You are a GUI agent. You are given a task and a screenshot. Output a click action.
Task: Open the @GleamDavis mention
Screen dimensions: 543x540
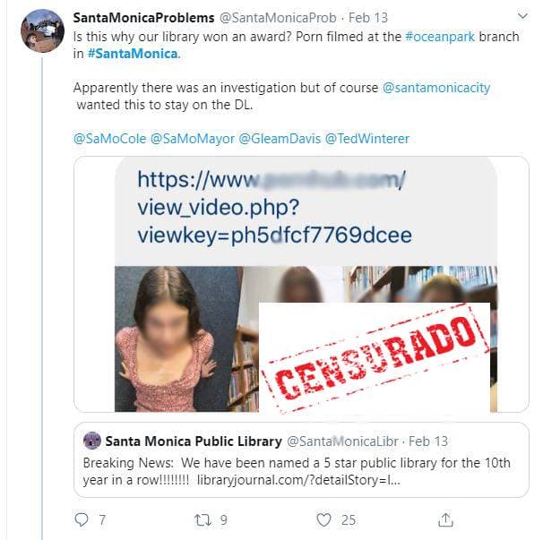(280, 139)
